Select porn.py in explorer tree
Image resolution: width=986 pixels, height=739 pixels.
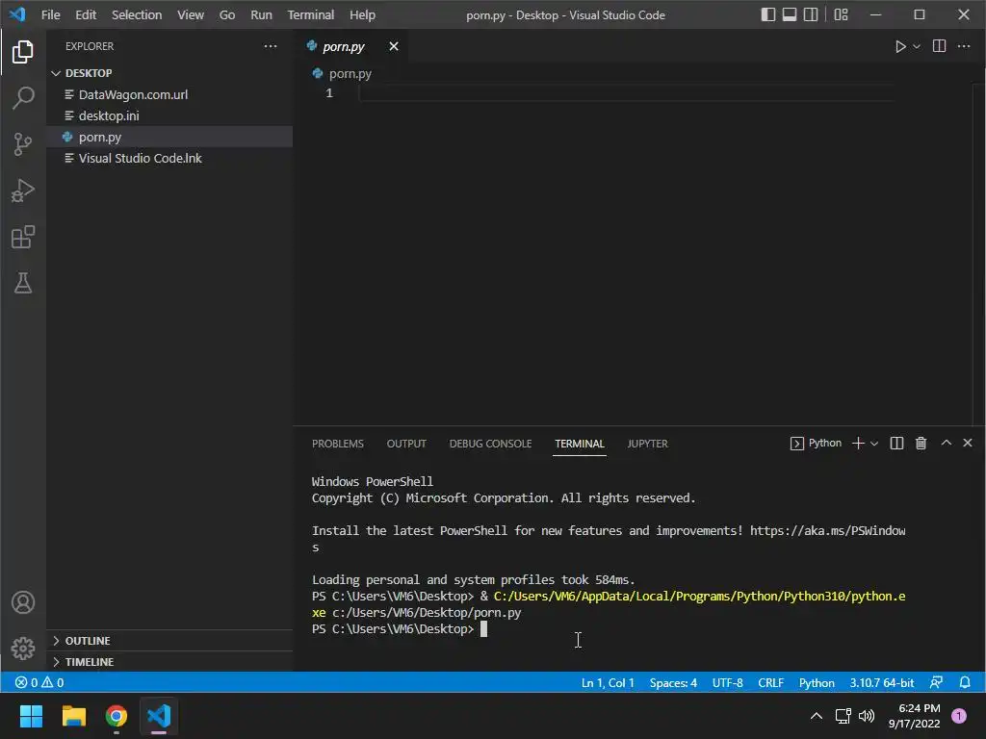pyautogui.click(x=169, y=137)
